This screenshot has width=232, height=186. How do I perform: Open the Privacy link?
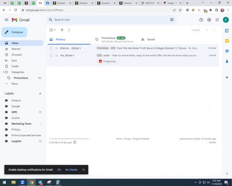point(127,139)
